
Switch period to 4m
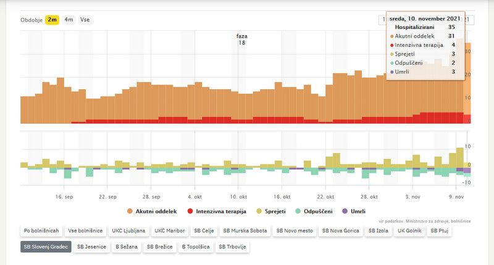[x=69, y=20]
